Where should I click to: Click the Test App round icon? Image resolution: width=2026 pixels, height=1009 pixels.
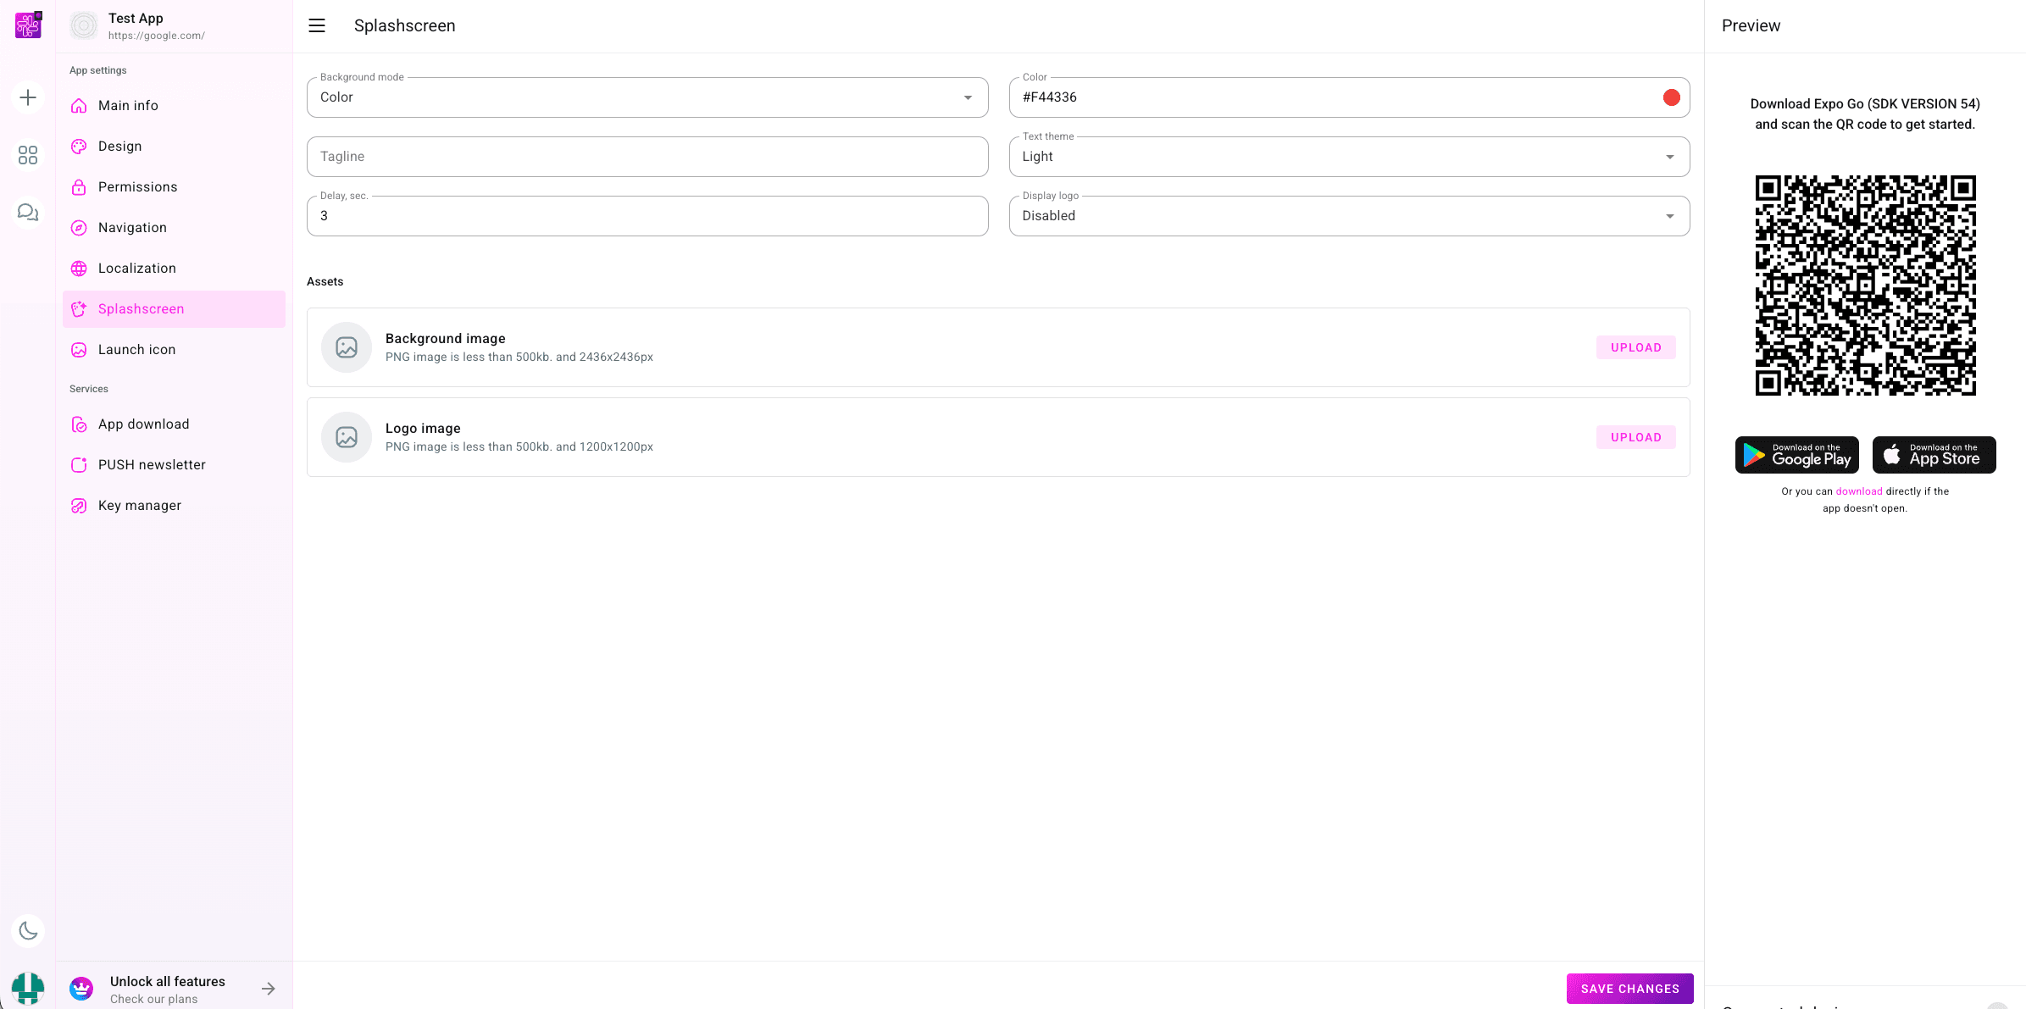coord(84,26)
